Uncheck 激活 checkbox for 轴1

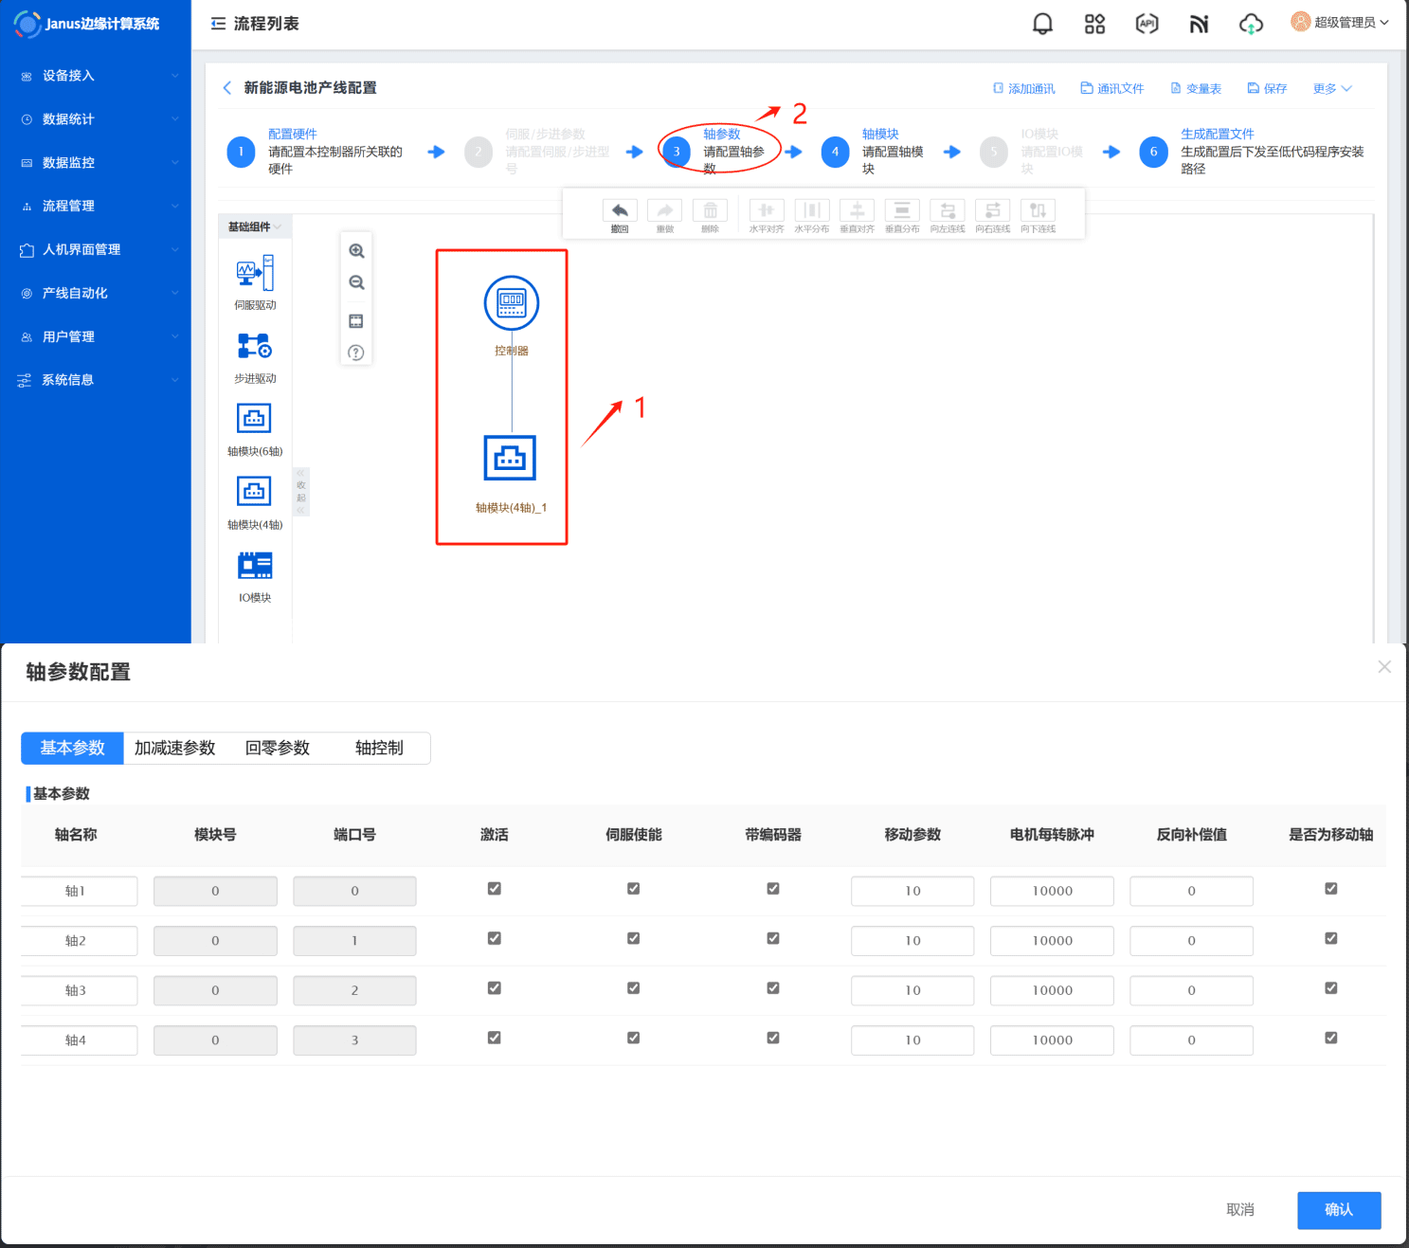494,889
